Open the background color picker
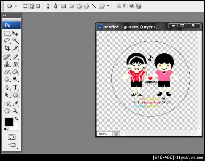 [15, 128]
